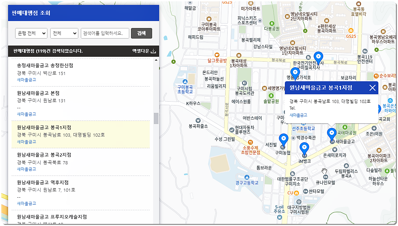
Task: Click the 소풍수제초밥전문점 restaurant icon
Action: click(250, 142)
